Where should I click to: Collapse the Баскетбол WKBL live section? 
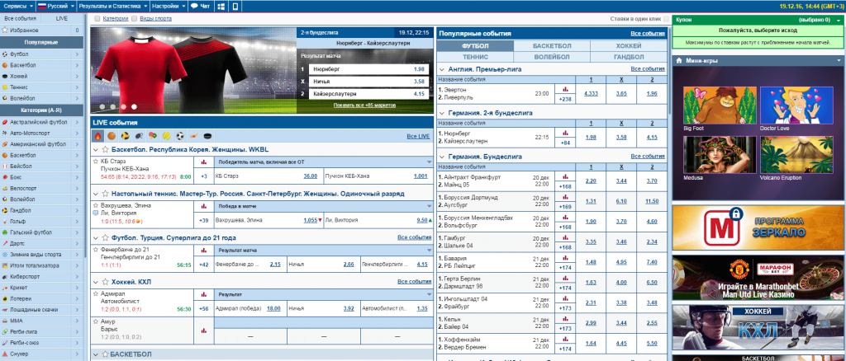coord(96,150)
